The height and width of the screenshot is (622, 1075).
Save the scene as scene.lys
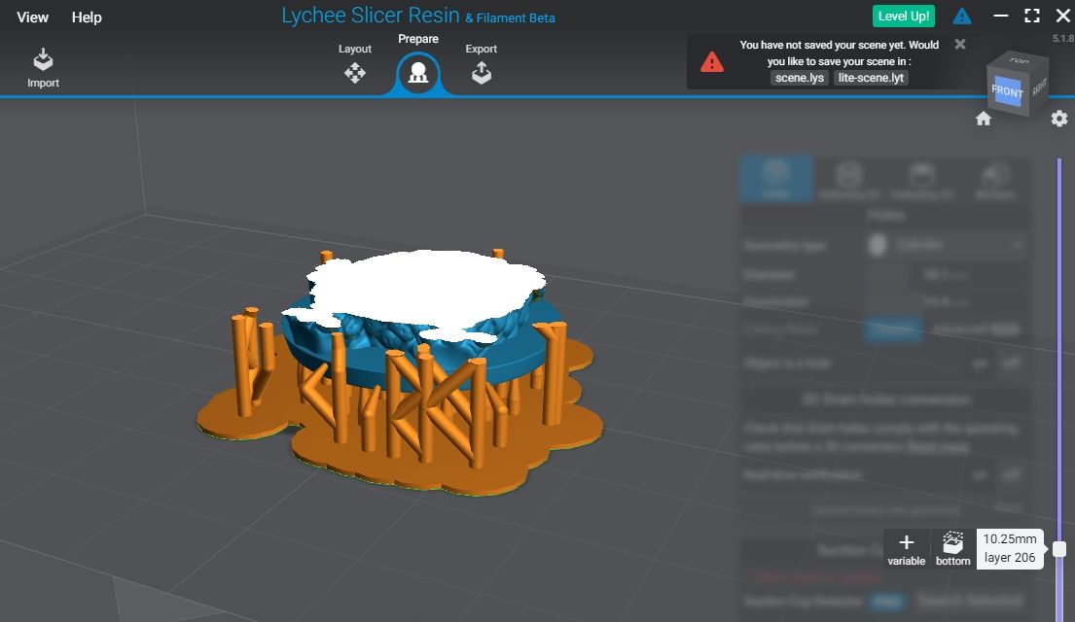tap(800, 78)
